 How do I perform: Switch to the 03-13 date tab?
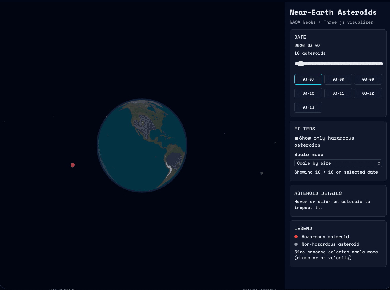(x=308, y=107)
